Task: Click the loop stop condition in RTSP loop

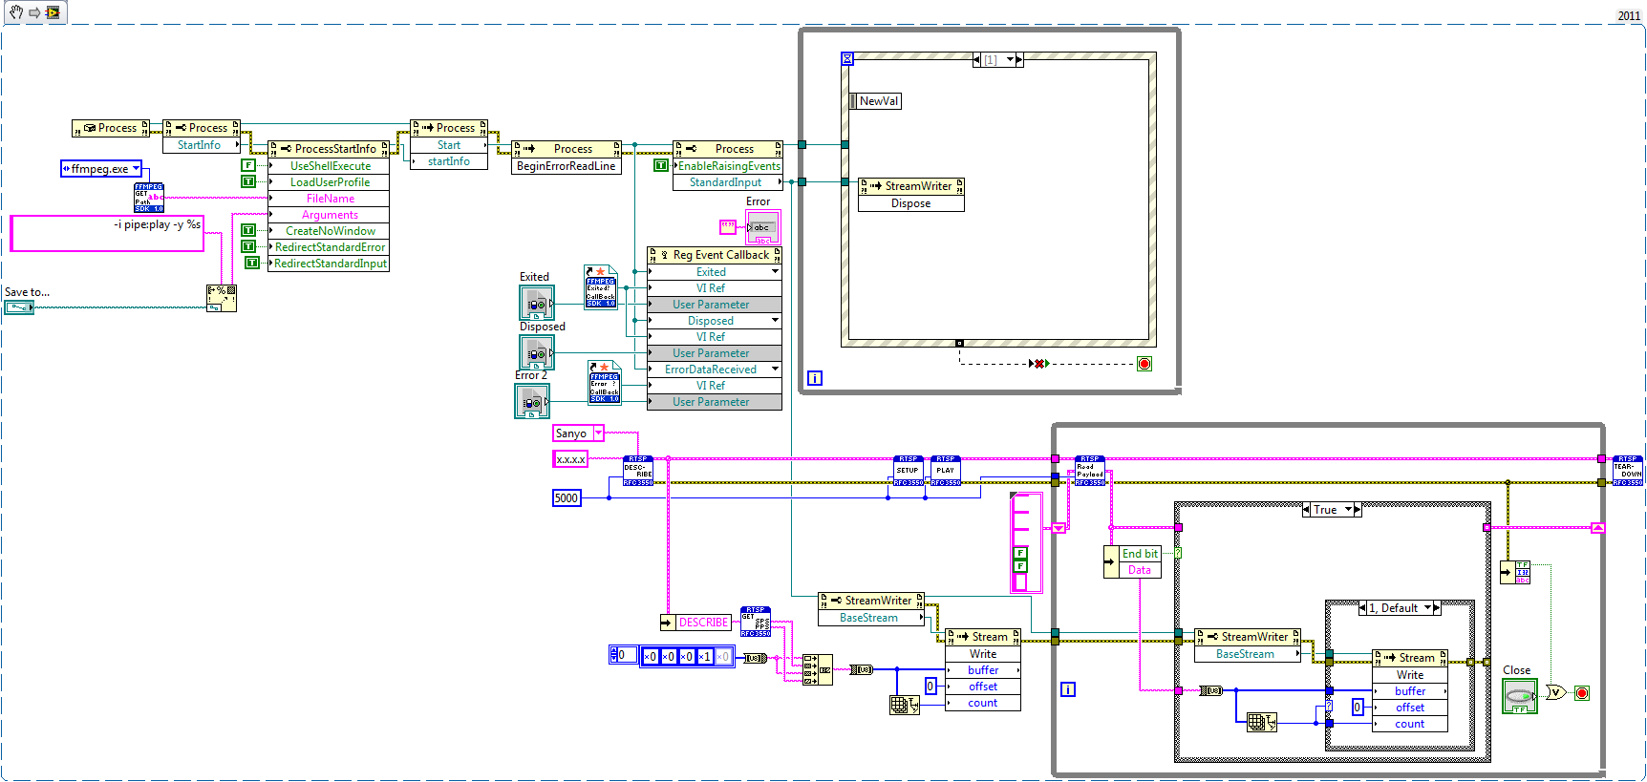Action: tap(1582, 693)
